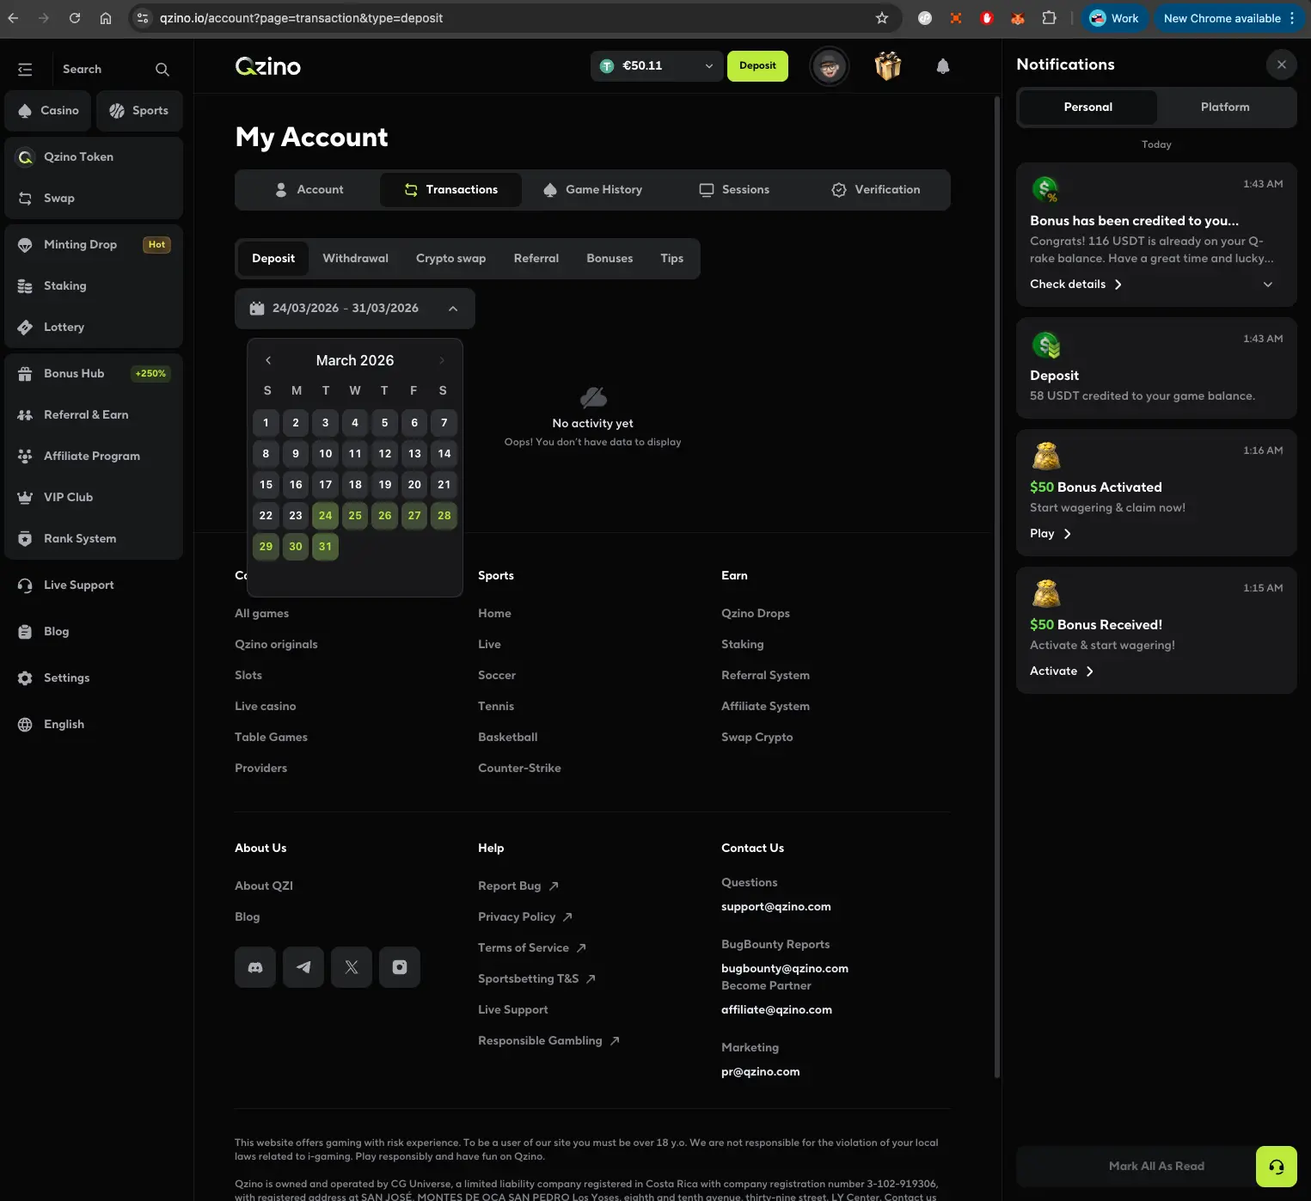Open Qzino Token in sidebar
1311x1201 pixels.
(x=94, y=157)
